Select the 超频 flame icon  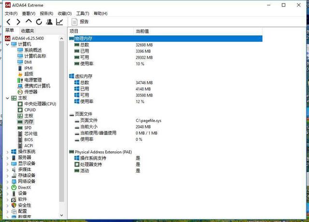click(20, 74)
